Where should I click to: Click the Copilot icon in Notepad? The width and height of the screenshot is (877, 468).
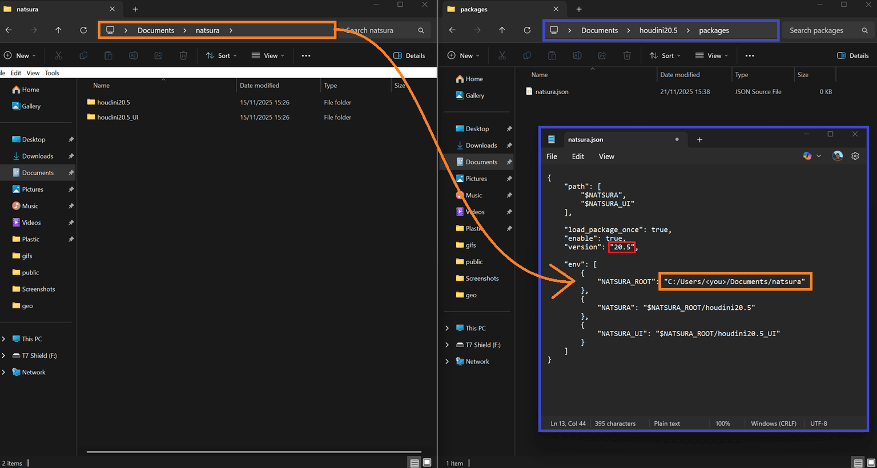[807, 156]
